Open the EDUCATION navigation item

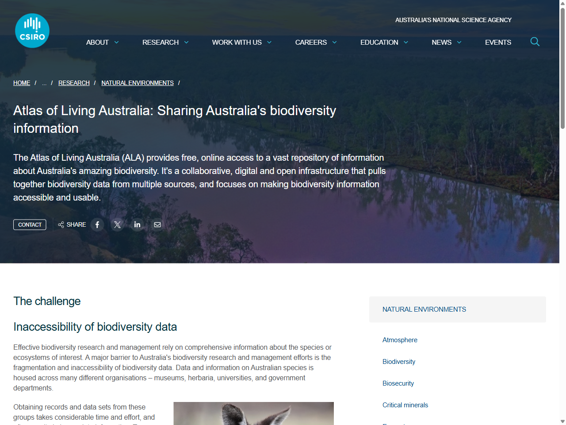tap(379, 42)
